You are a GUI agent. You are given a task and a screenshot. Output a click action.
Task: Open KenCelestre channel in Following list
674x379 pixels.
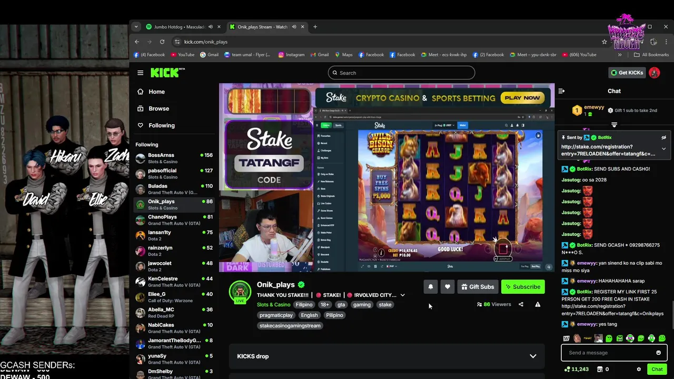[x=174, y=282]
